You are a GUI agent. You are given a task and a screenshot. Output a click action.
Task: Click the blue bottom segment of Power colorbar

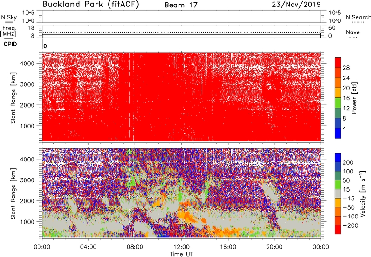pos(338,133)
